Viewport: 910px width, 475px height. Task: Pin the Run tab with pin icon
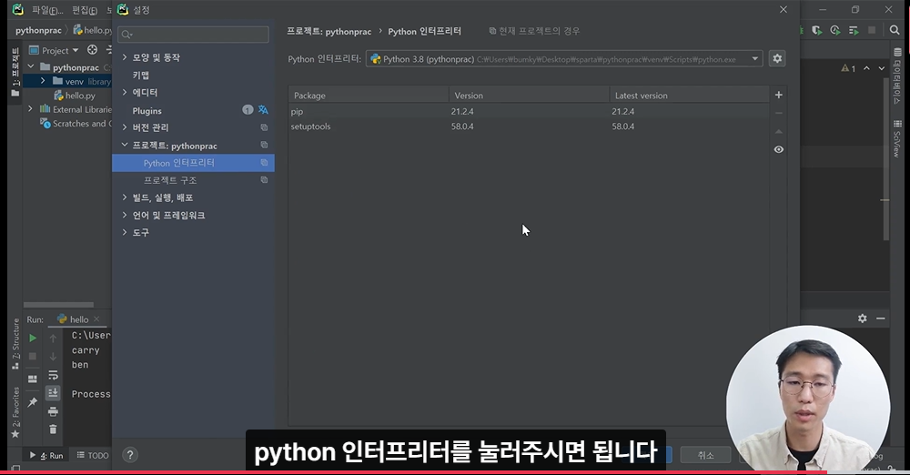[x=33, y=402]
